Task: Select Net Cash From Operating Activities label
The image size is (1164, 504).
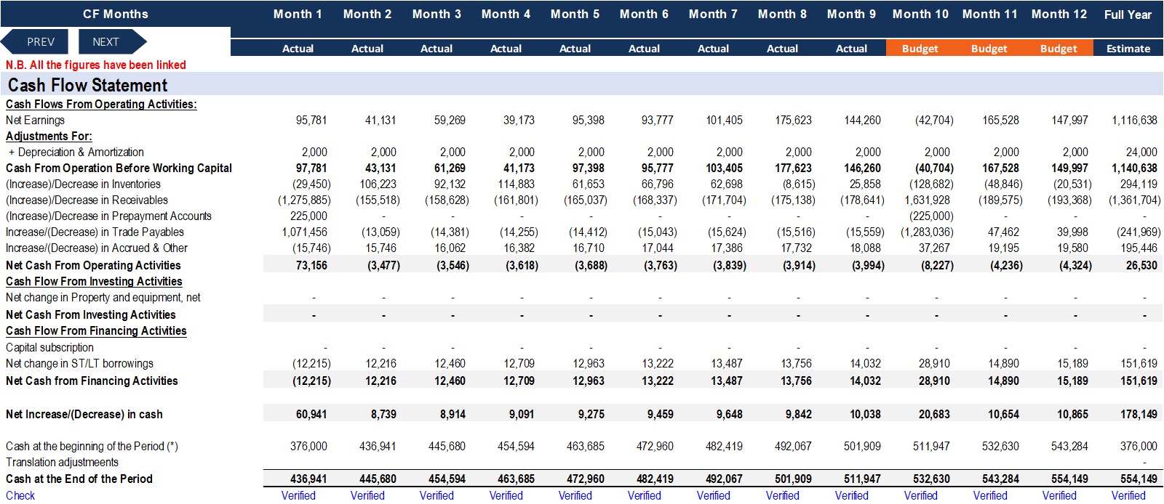Action: 93,265
